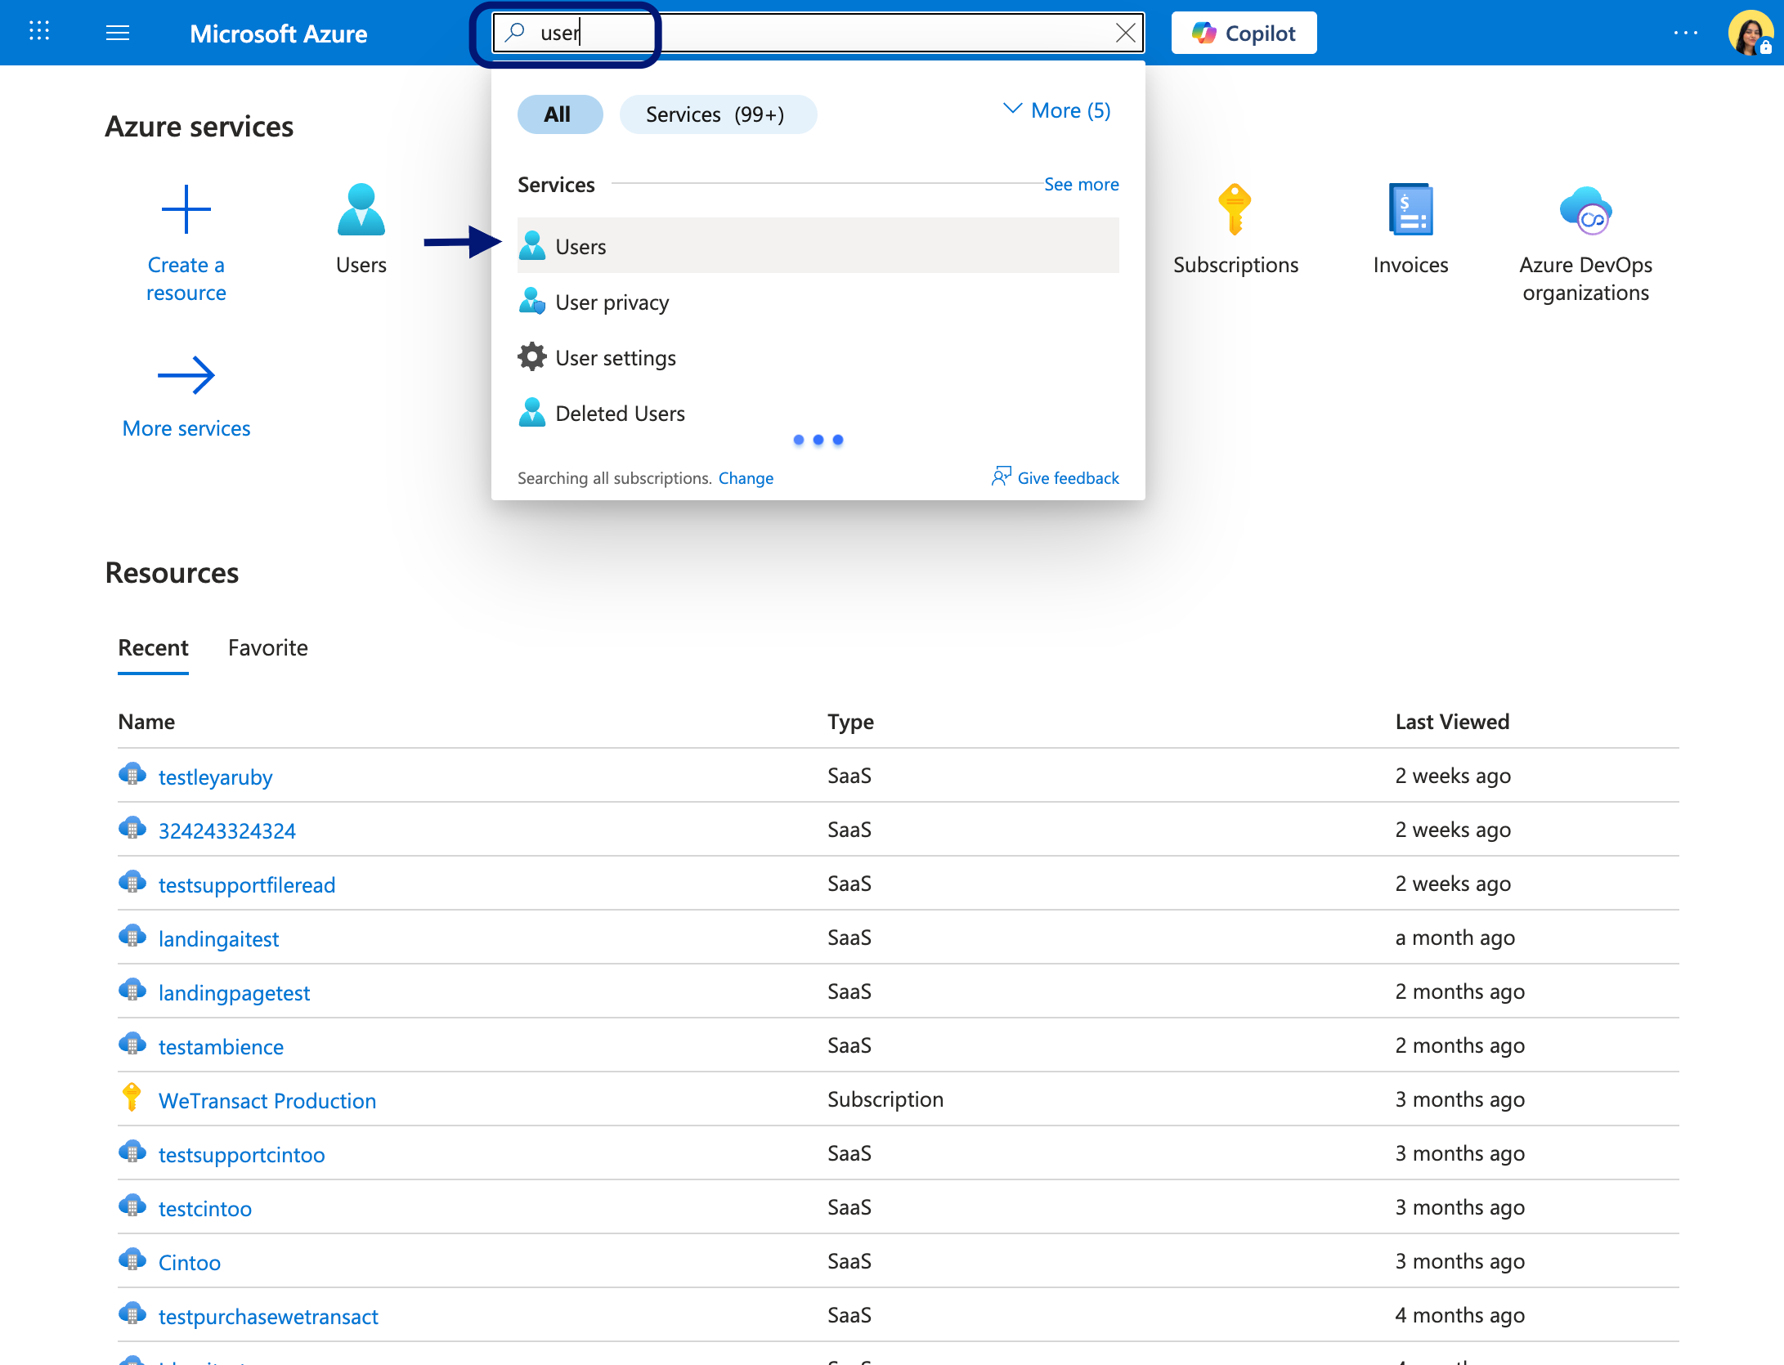Clear the search box with the X
The height and width of the screenshot is (1365, 1784).
[x=1125, y=33]
